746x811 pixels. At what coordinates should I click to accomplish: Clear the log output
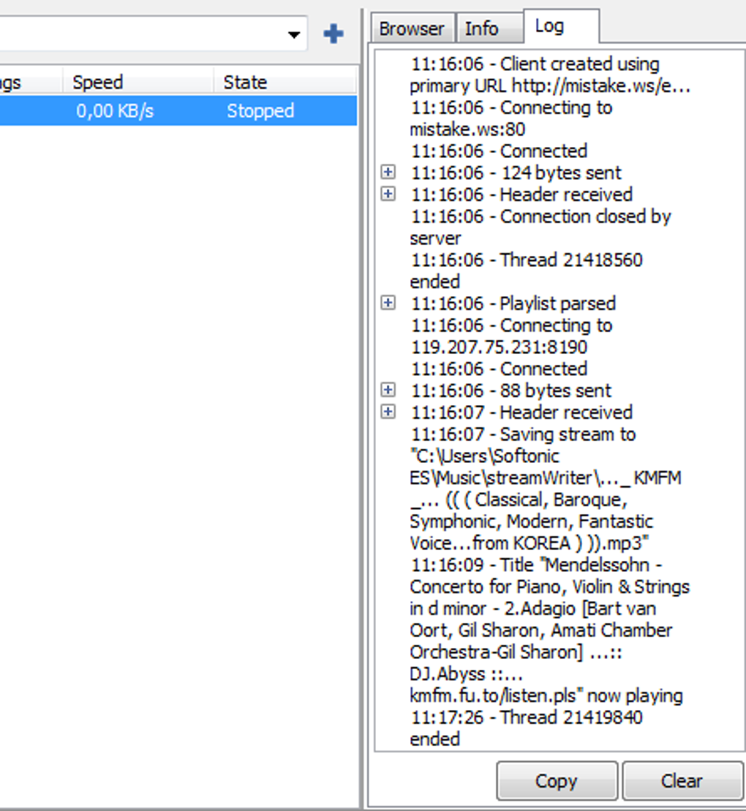[682, 781]
